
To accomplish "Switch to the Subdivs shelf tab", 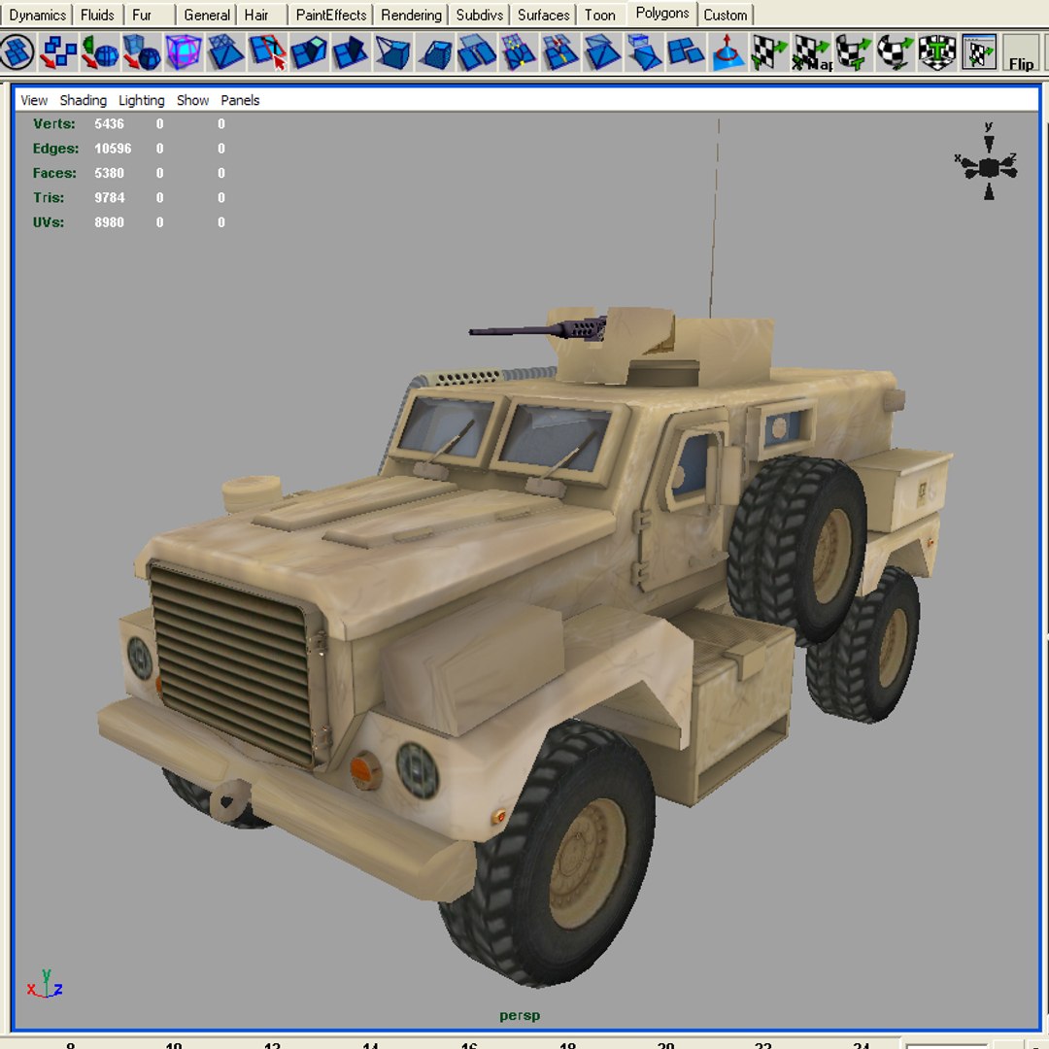I will (x=479, y=15).
